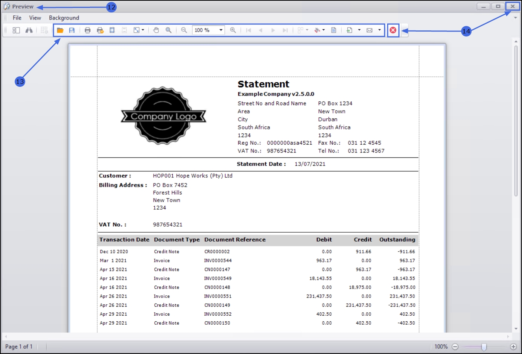Click the Customize grid icon in toolbar
522x354 pixels.
[44, 30]
